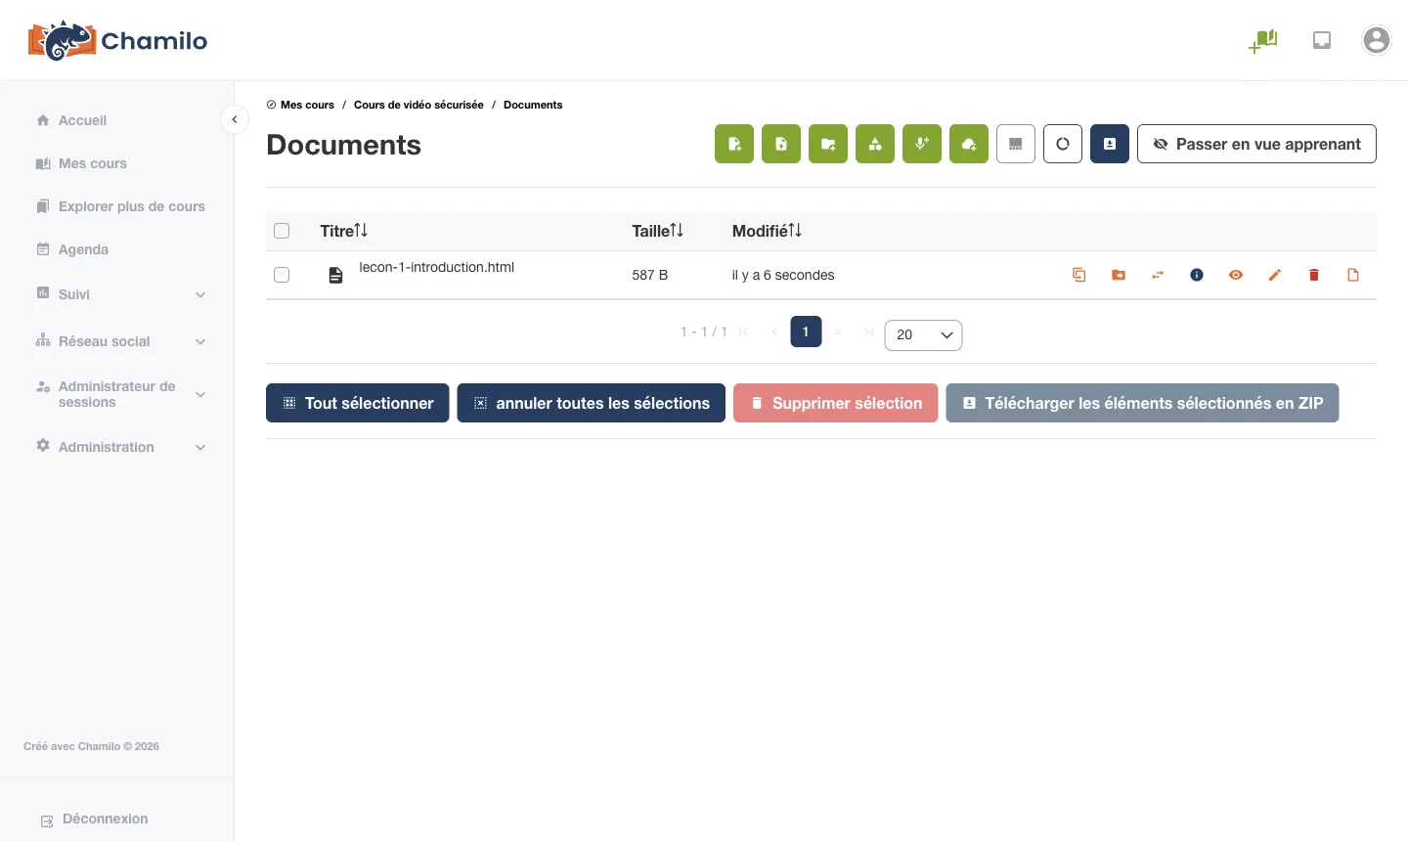Screen dimensions: 1408x841
Task: Sort table by Modifié column
Action: coord(768,231)
